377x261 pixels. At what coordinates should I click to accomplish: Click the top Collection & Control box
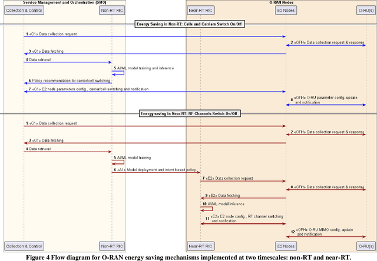point(24,10)
